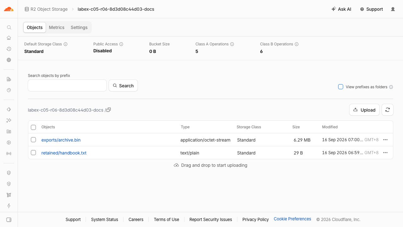This screenshot has height=227, width=403.
Task: Switch to the Objects tab
Action: 35,27
